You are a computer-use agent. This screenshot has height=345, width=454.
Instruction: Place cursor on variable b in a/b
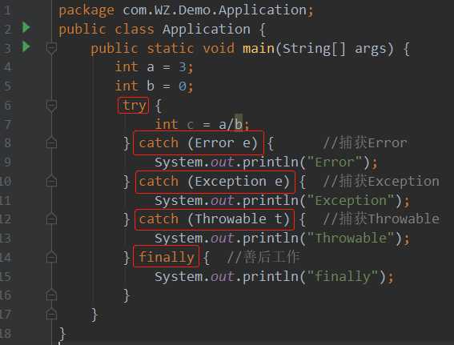point(239,124)
